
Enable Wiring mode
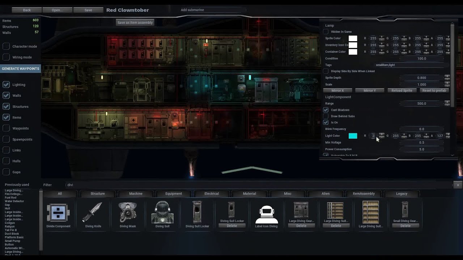6,57
